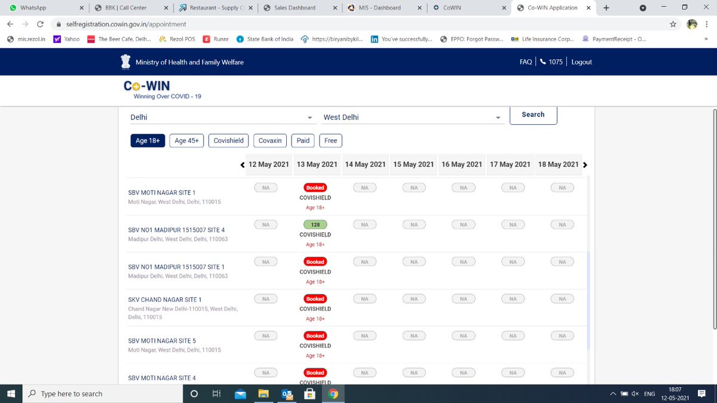Open Microsoft Store on the taskbar

[310, 393]
